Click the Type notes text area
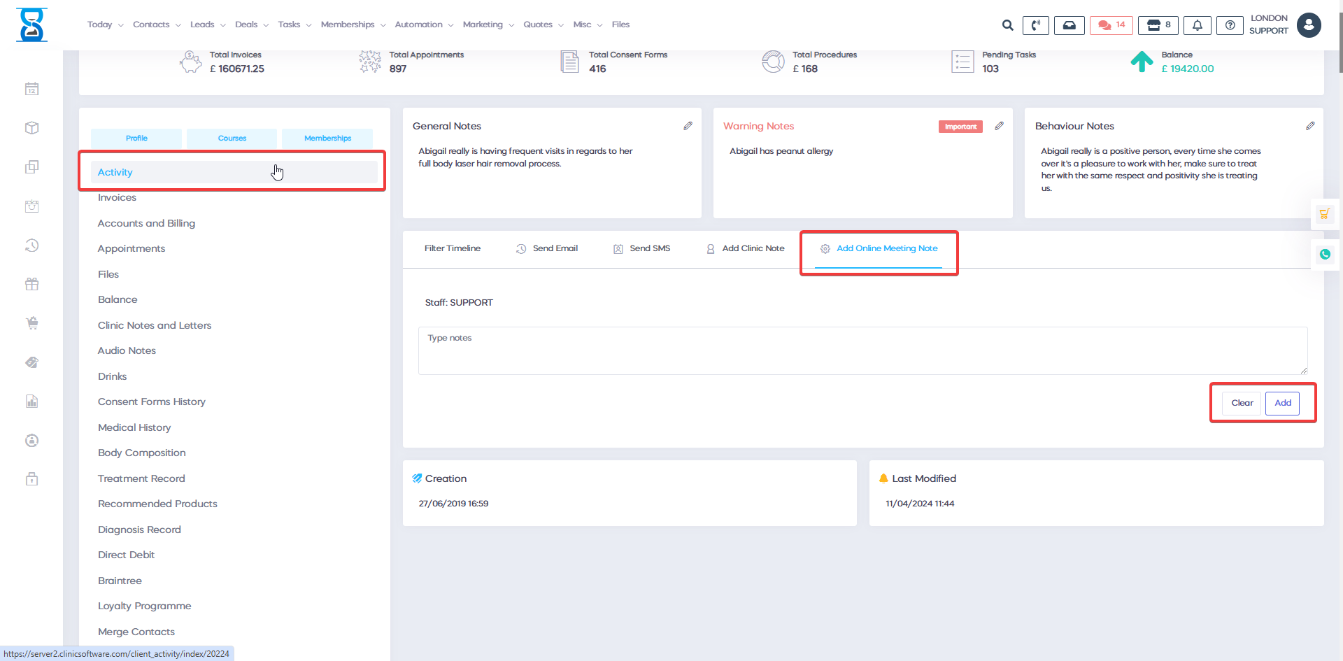The image size is (1343, 661). pos(862,351)
